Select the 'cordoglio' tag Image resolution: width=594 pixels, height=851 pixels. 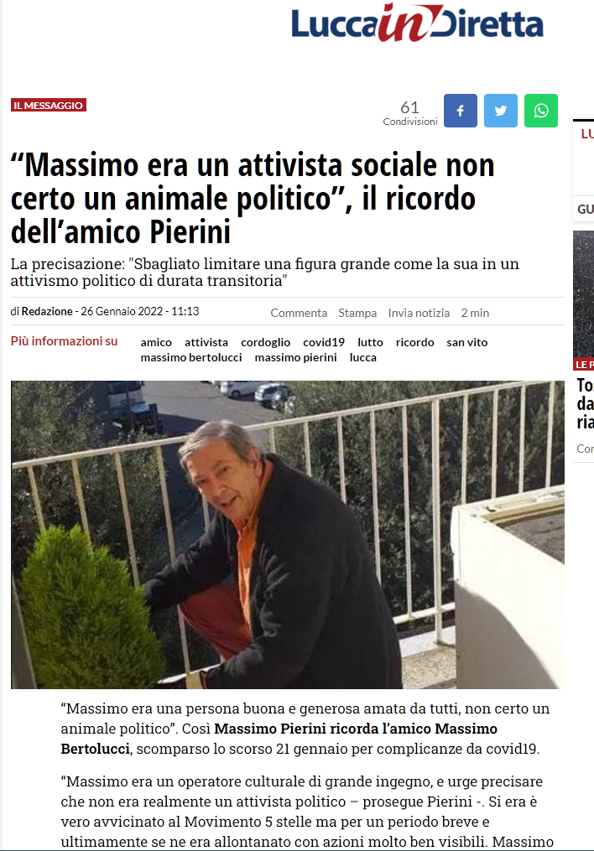[x=265, y=342]
